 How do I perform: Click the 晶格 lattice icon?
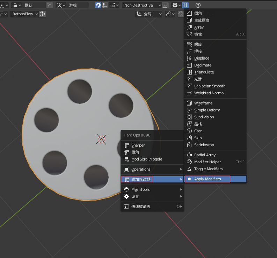pyautogui.click(x=189, y=124)
